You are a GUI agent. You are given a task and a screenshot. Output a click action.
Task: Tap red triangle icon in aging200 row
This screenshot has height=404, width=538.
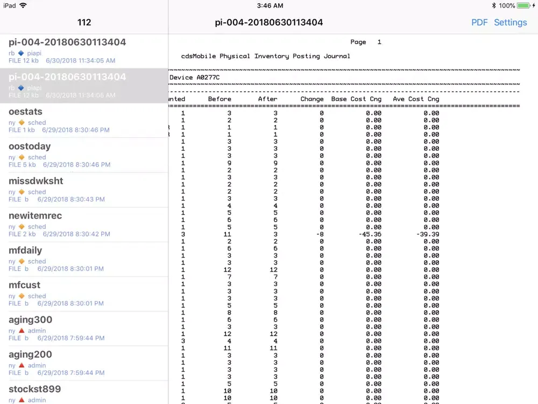click(x=22, y=365)
